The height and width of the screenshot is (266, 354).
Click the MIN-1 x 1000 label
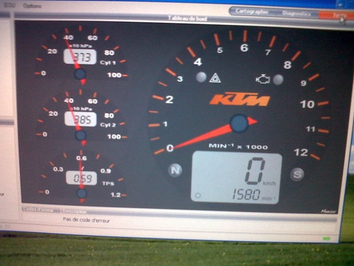pos(238,147)
